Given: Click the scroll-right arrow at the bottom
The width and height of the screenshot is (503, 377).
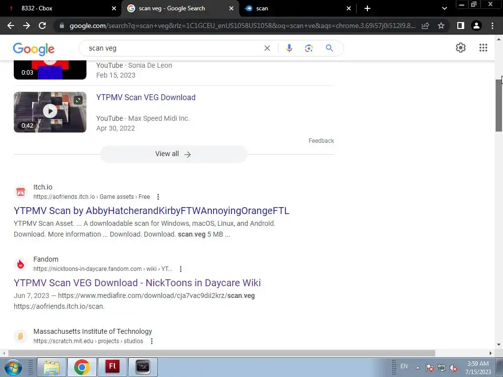Looking at the screenshot, I should tap(491, 353).
